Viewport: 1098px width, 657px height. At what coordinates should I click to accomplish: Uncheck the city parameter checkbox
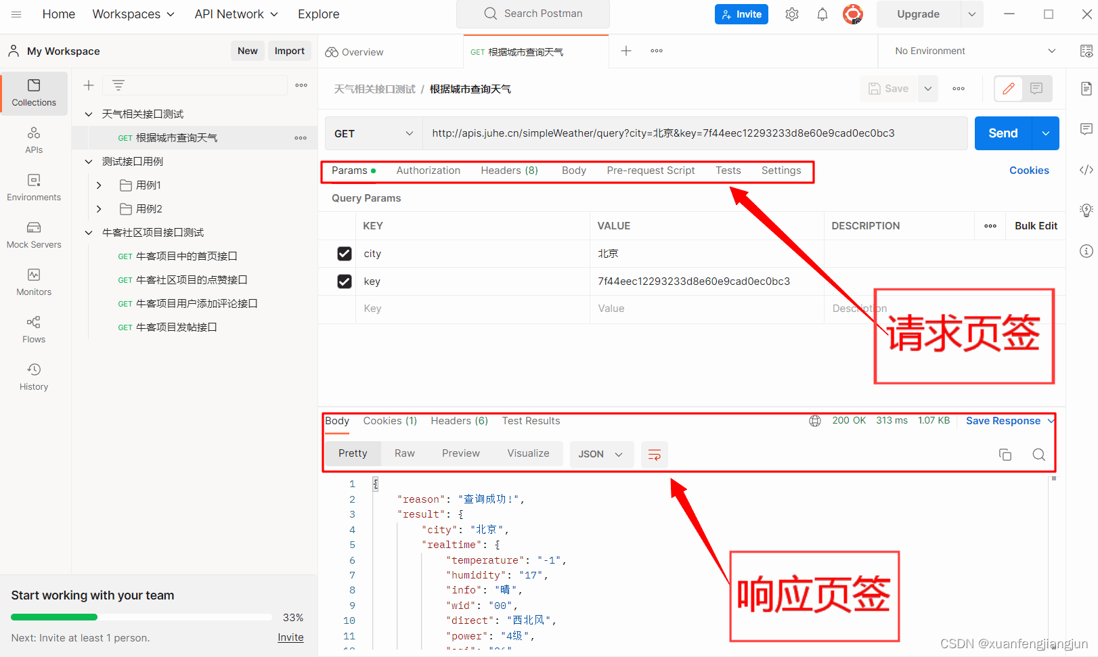[345, 254]
